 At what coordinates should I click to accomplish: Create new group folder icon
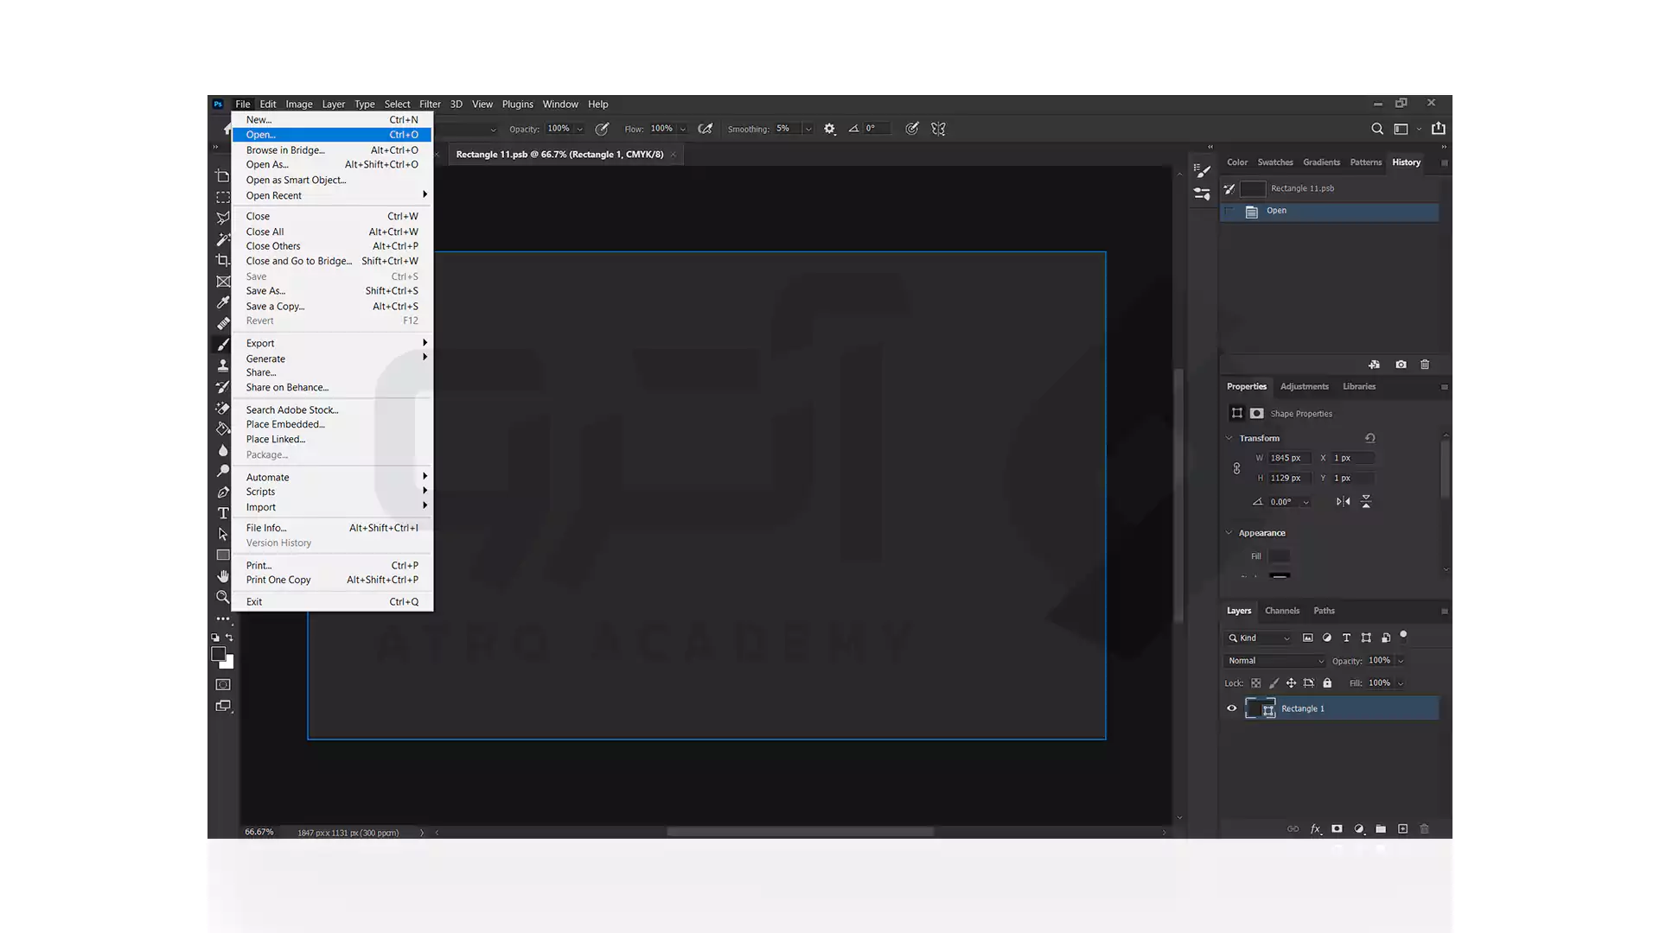pyautogui.click(x=1381, y=829)
